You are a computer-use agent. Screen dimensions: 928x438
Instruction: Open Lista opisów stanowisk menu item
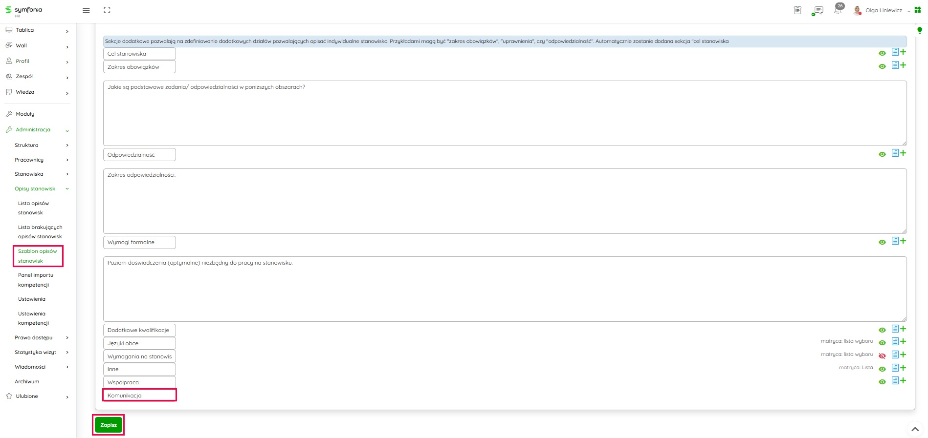point(33,208)
